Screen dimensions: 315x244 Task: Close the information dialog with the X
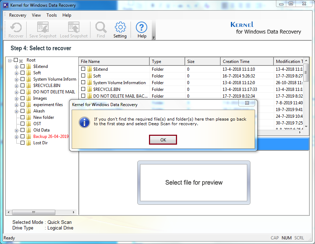[247, 103]
